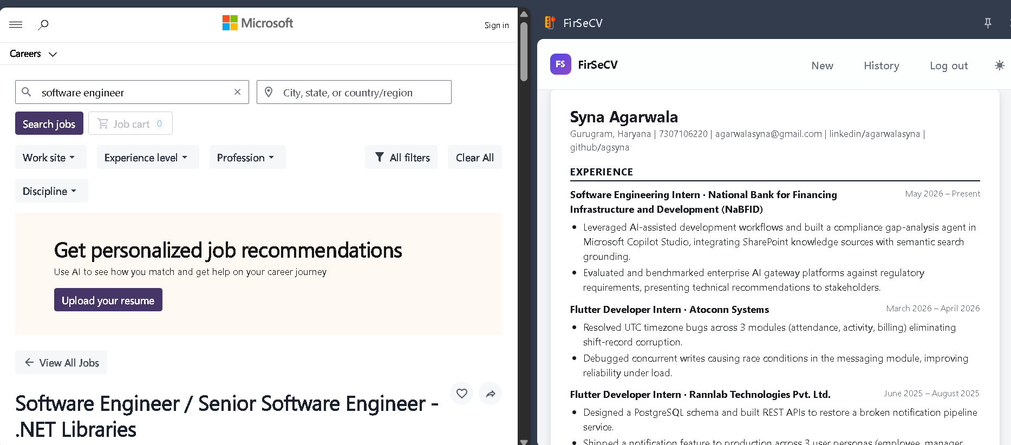Open the Profession filter dropdown

point(247,157)
